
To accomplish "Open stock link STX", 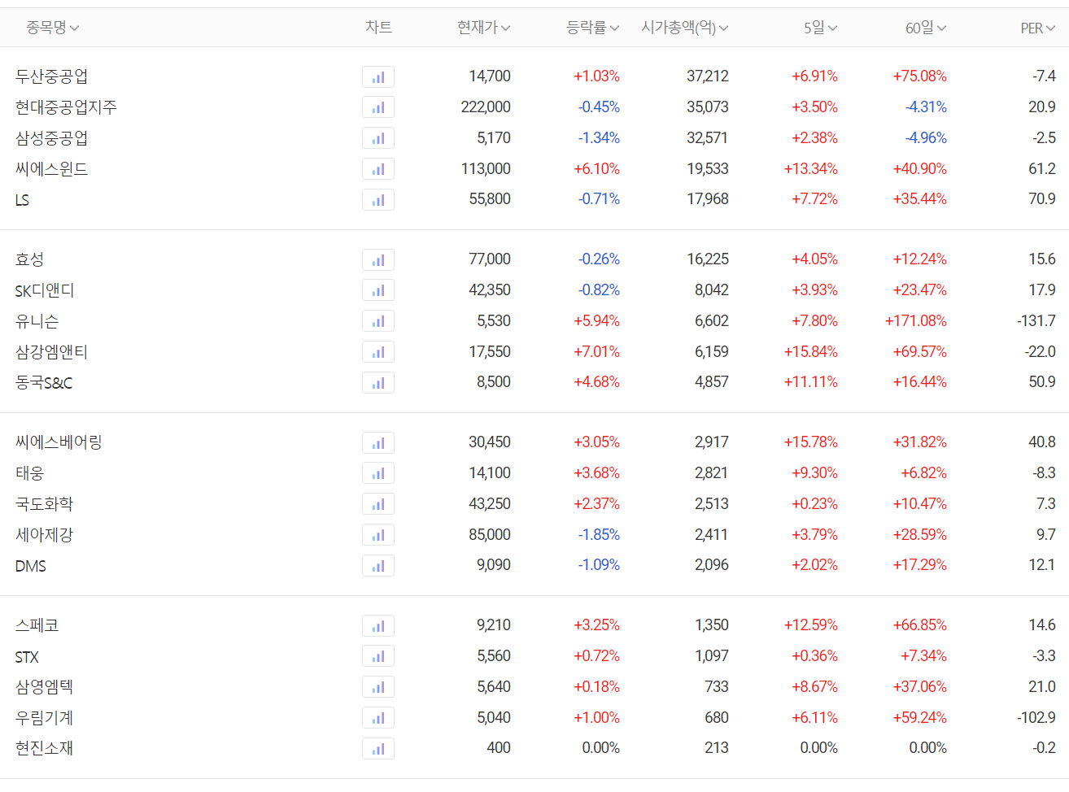I will pos(27,657).
